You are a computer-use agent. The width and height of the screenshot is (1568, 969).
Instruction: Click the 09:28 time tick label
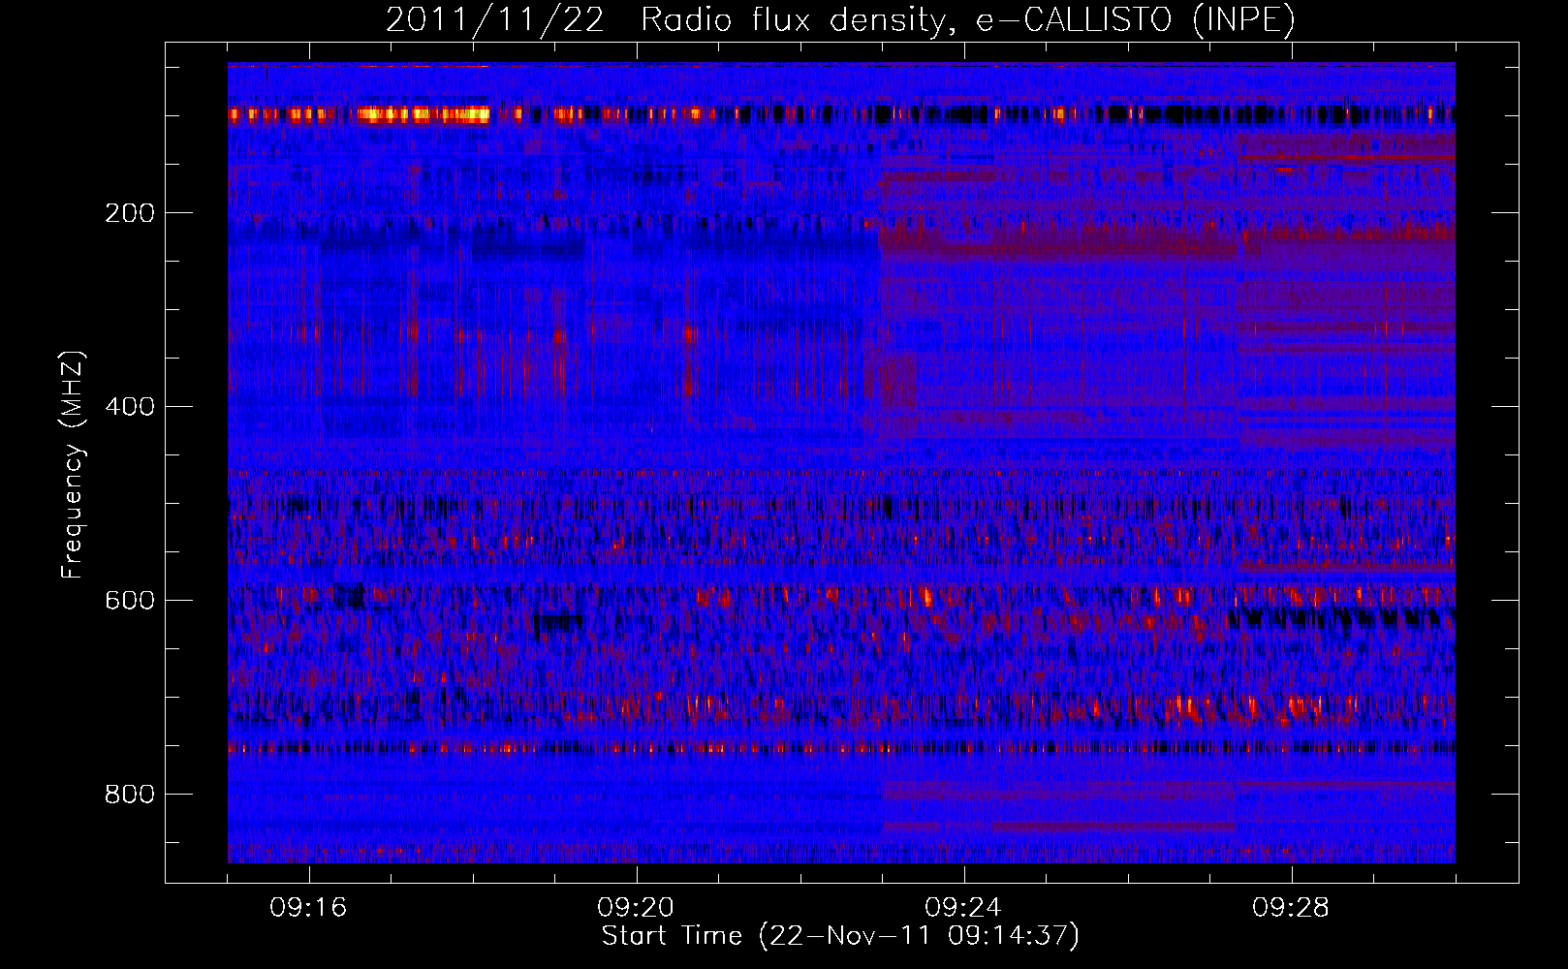[1291, 908]
